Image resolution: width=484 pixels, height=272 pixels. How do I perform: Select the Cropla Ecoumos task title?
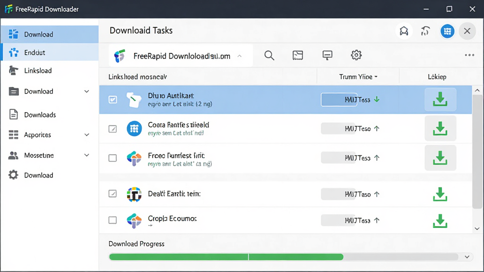172,218
